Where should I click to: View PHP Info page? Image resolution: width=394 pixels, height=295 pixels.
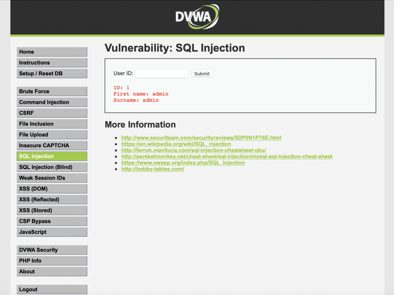coord(52,261)
